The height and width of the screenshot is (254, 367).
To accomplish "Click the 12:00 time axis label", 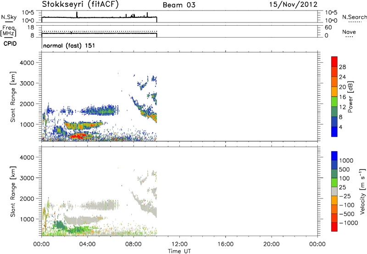I will point(179,244).
